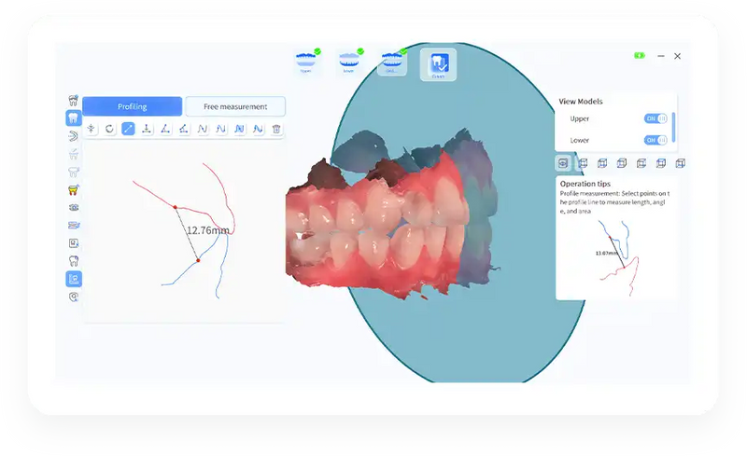Click the View Models panel scrollbar
This screenshot has height=456, width=747.
[x=673, y=127]
